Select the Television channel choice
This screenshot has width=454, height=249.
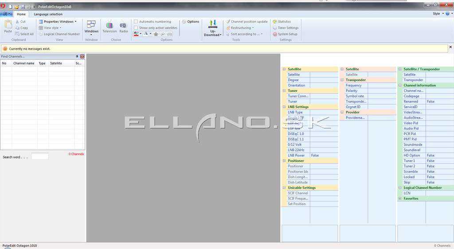(110, 27)
